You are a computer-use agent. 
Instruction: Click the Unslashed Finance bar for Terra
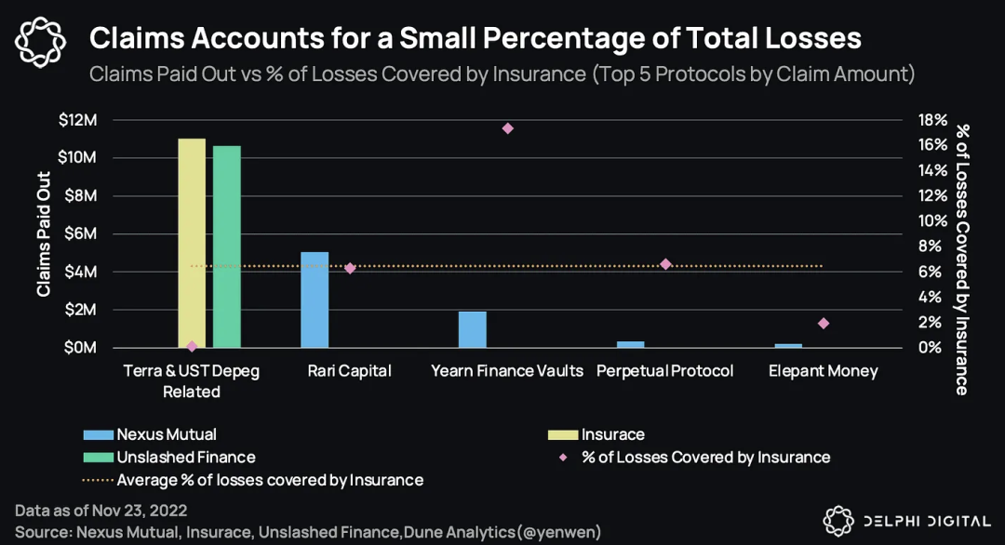coord(227,246)
